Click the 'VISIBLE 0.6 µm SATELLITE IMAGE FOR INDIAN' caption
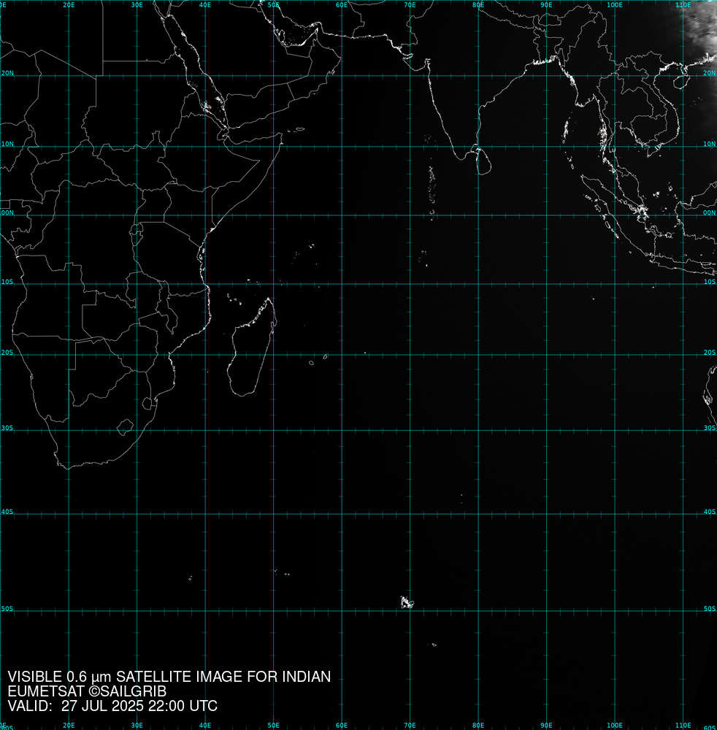 (169, 677)
